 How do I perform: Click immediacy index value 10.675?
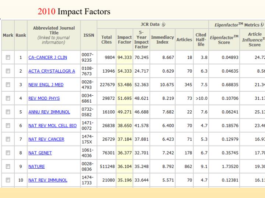(x=167, y=85)
